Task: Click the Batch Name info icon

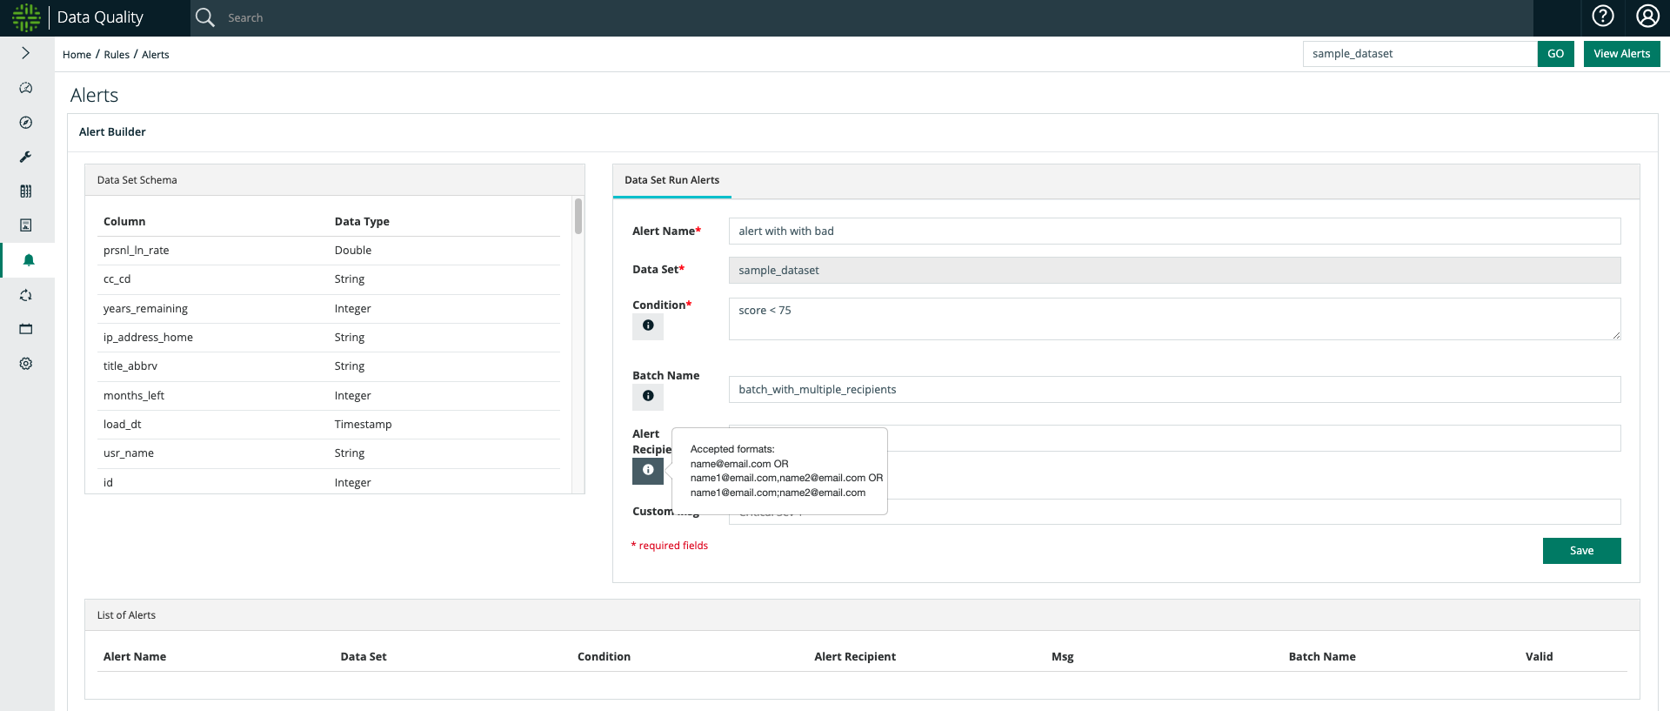Action: [648, 396]
